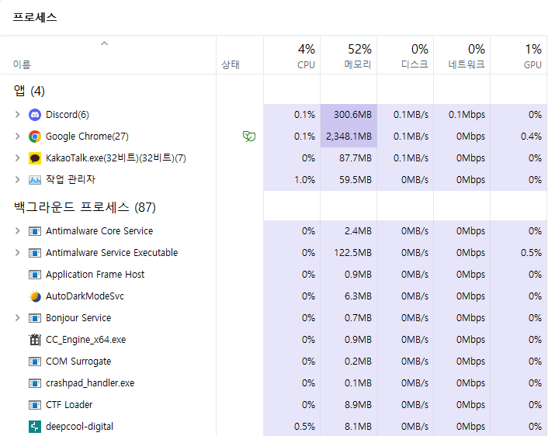Click deepcool-digital's 0.5% CPU cell
The height and width of the screenshot is (436, 548).
point(292,427)
